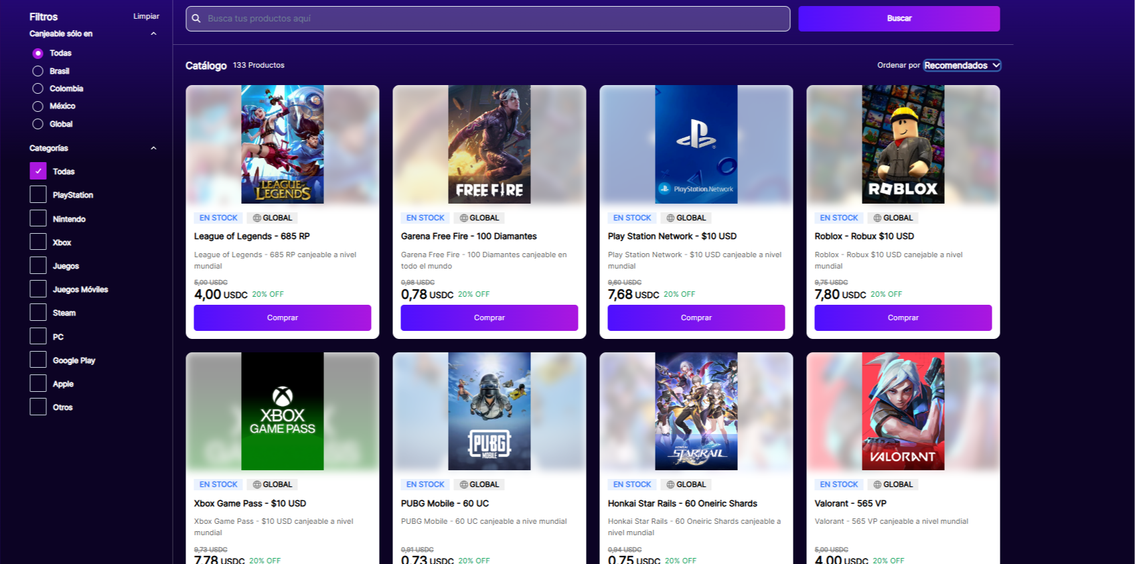Viewport: 1135px width, 564px height.
Task: Click title Xbox Game Pass - $10 USD
Action: point(250,503)
